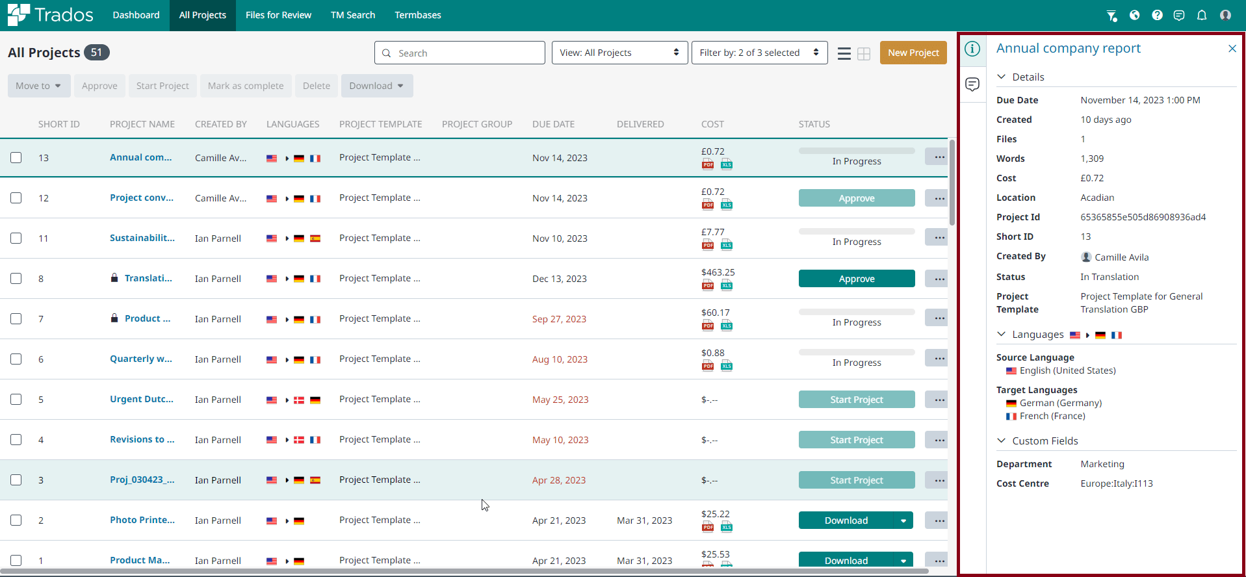Click the help question mark icon
Viewport: 1246px width, 577px height.
tap(1157, 16)
